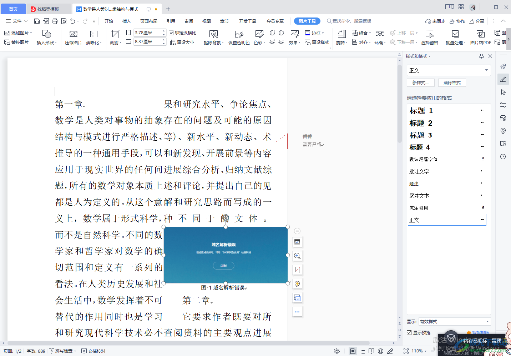Click the more options ellipsis beside the image
The width and height of the screenshot is (511, 356).
[297, 312]
